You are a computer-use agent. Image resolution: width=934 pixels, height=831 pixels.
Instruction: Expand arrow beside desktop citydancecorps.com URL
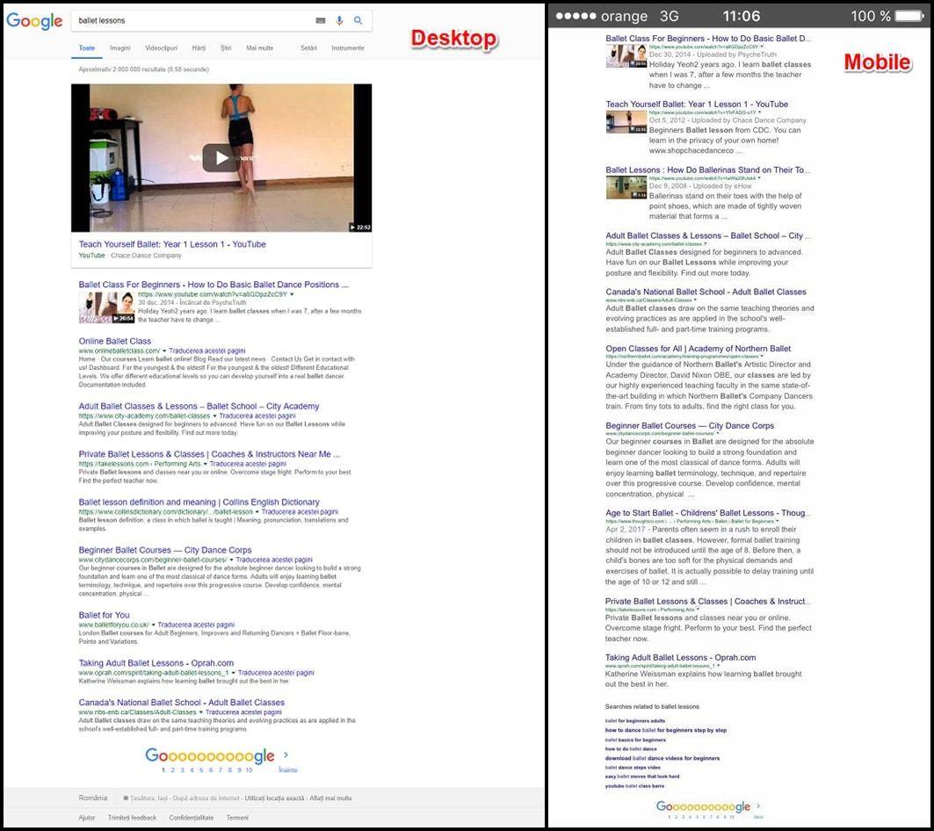click(231, 560)
